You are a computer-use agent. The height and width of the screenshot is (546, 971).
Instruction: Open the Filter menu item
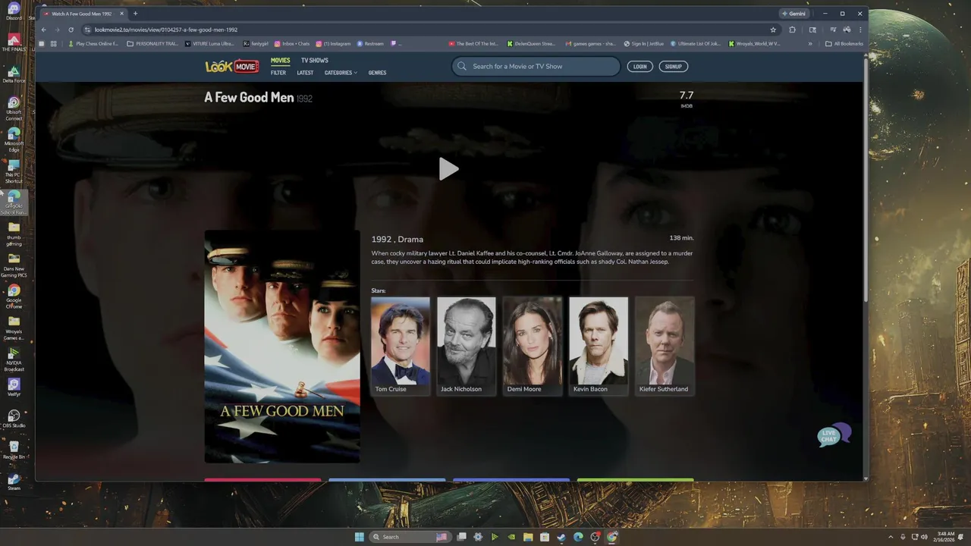point(278,73)
